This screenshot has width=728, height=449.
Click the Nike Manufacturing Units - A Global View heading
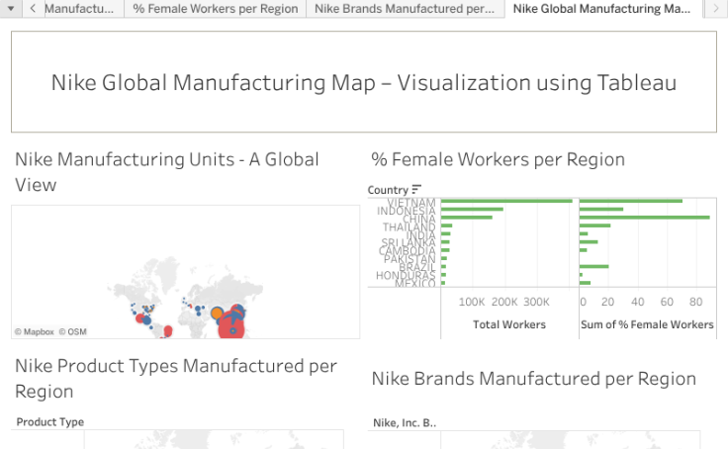(167, 172)
